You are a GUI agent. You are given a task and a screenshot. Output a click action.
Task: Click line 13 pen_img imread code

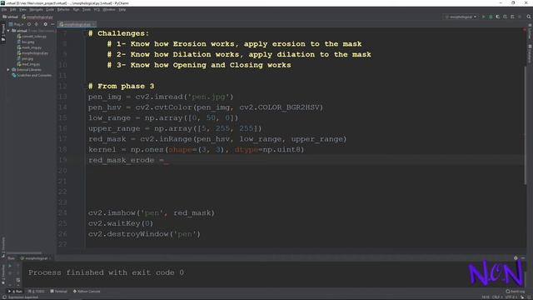(161, 97)
